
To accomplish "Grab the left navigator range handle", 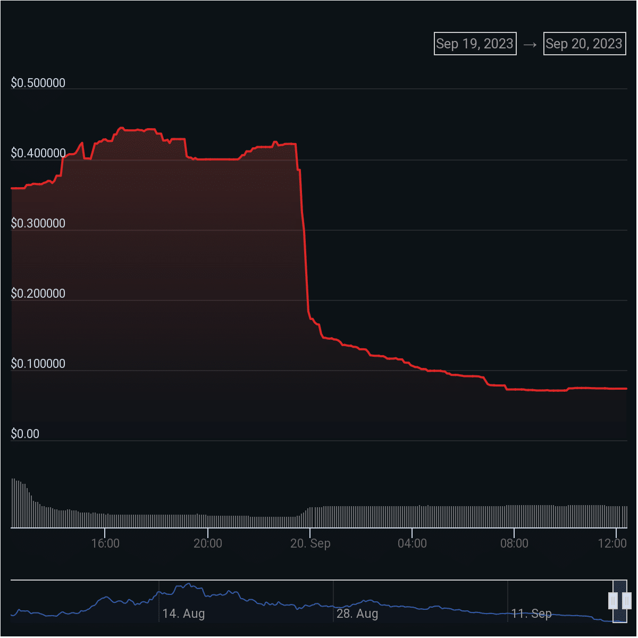I will point(613,601).
